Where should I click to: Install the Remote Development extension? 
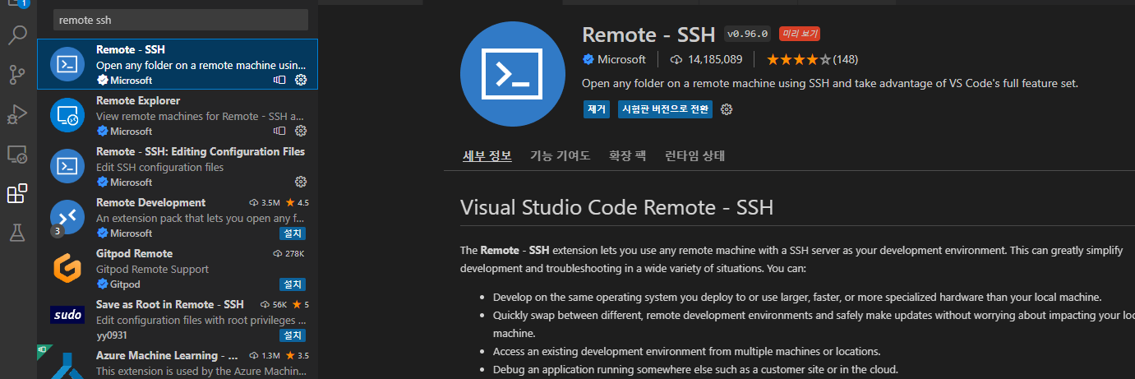click(292, 233)
